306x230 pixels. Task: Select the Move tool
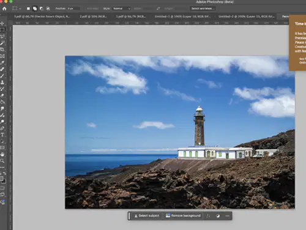click(x=2, y=23)
